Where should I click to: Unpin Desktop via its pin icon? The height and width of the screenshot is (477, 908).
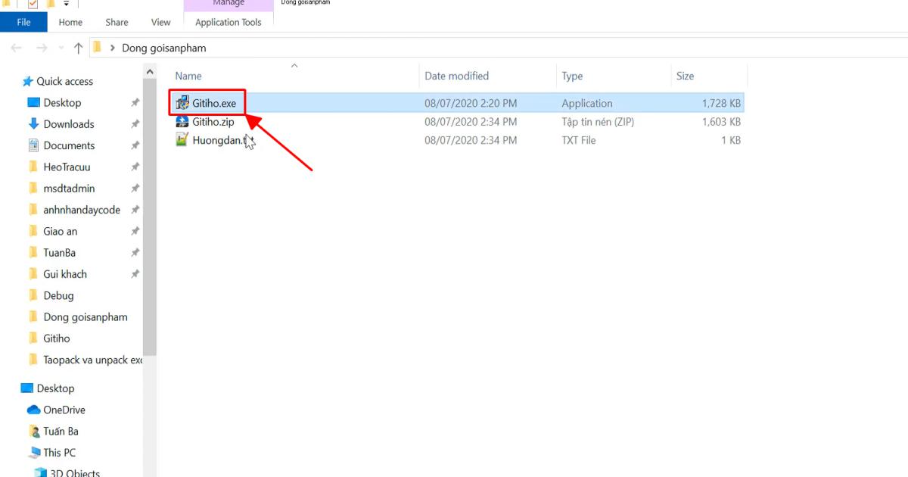tap(135, 103)
